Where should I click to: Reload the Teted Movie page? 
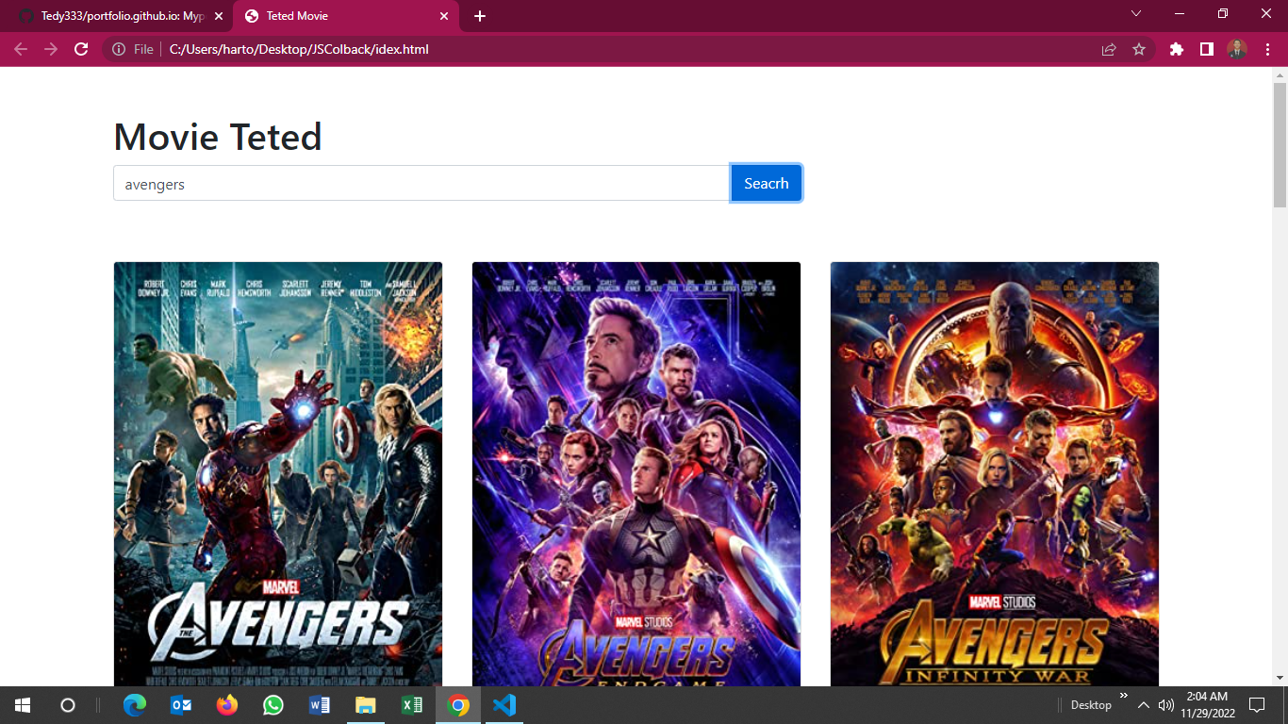tap(81, 49)
